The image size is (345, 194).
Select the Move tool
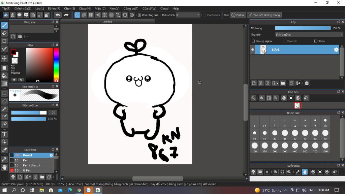(4, 58)
